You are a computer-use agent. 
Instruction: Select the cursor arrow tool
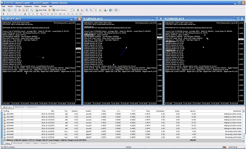pyautogui.click(x=4, y=14)
